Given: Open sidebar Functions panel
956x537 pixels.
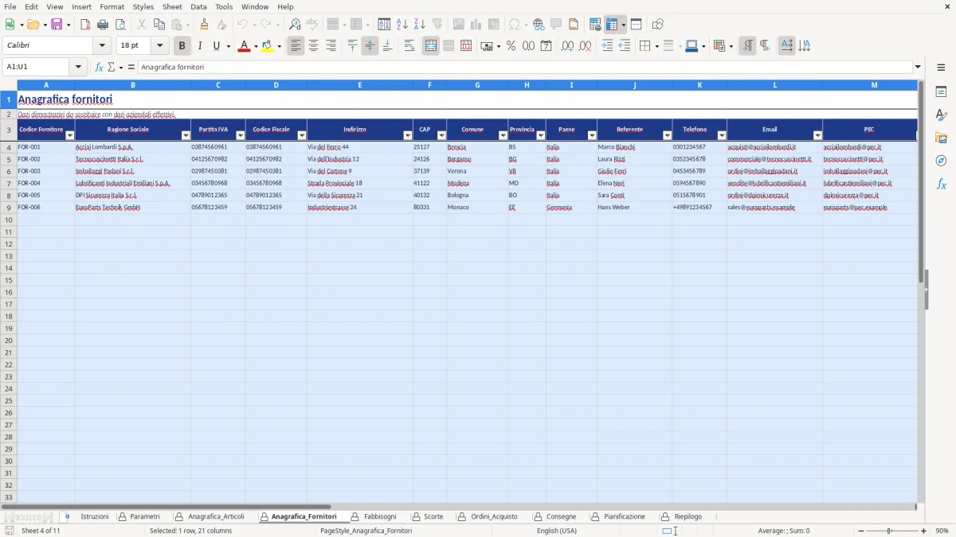Looking at the screenshot, I should (x=941, y=185).
